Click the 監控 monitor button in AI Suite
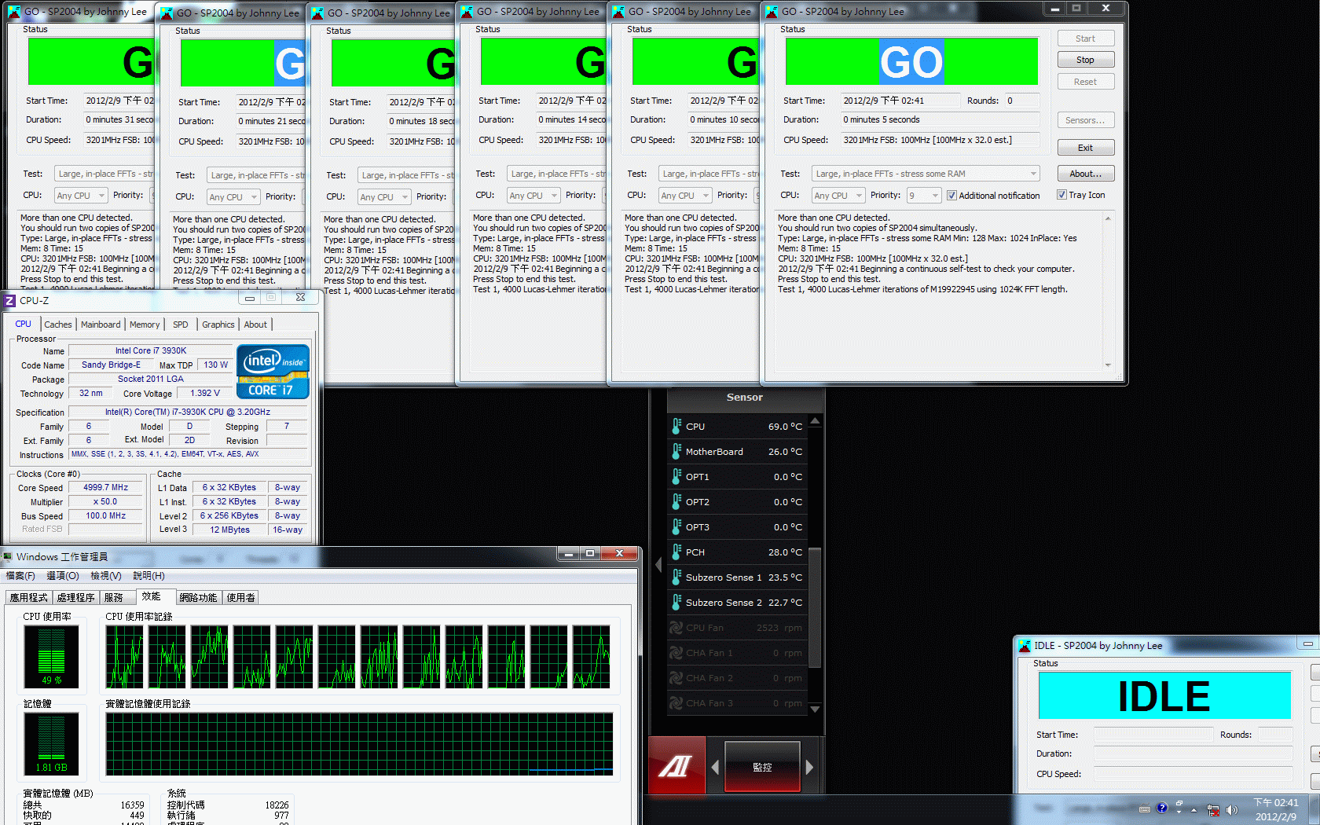 tap(762, 767)
